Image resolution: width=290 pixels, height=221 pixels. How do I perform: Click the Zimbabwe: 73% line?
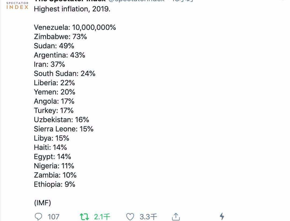pyautogui.click(x=60, y=36)
